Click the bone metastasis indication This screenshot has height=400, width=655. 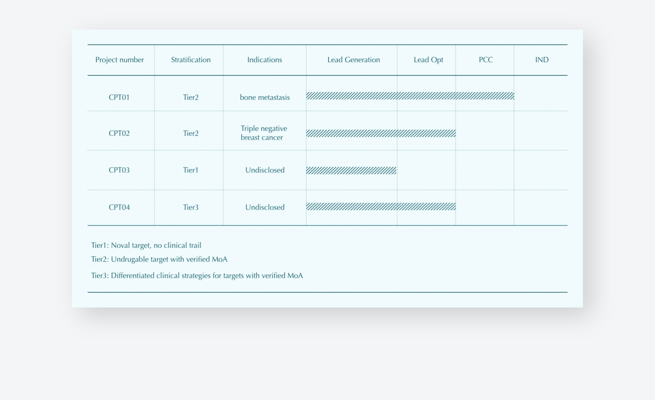(x=264, y=97)
